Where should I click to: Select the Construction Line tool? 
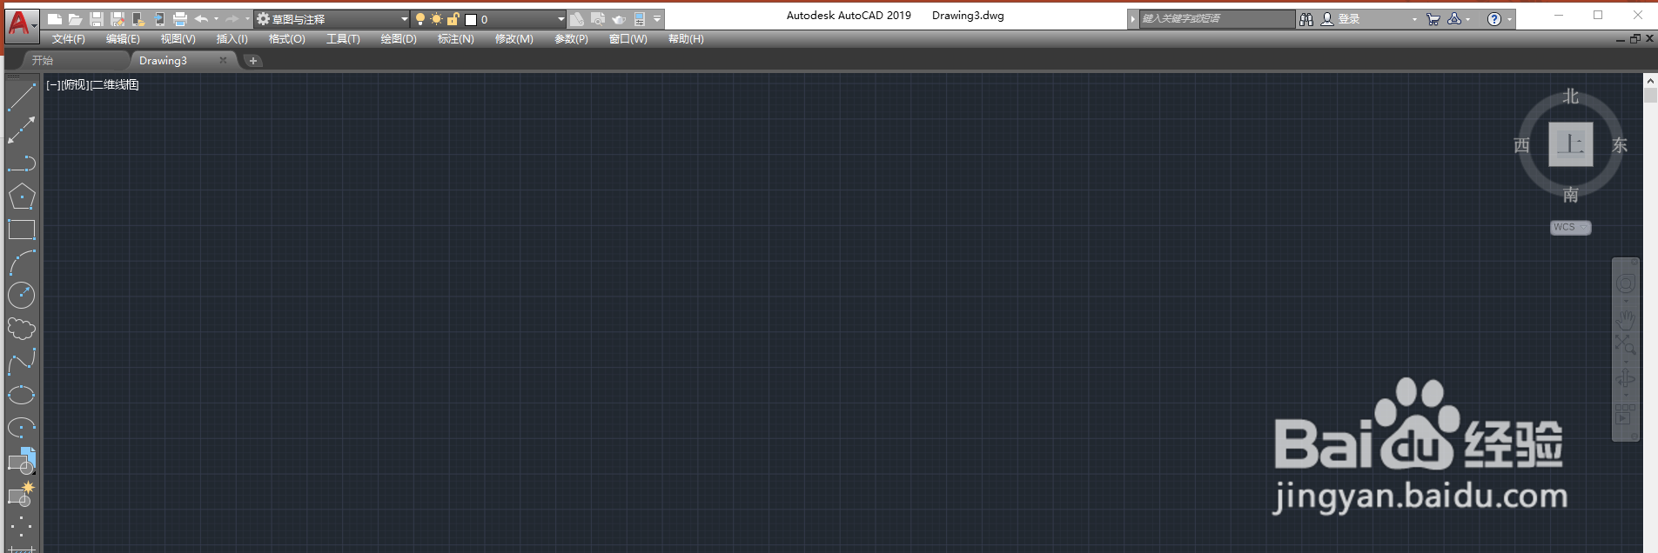tap(22, 130)
